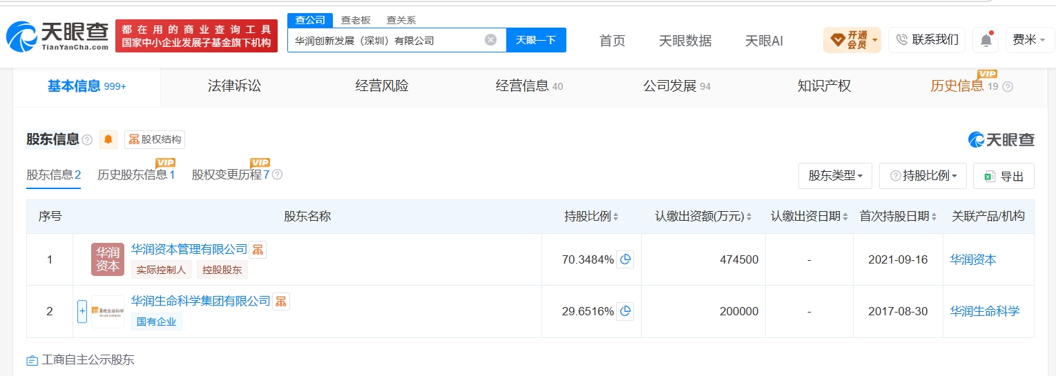
Task: Open the 股权结构 structure button
Action: pyautogui.click(x=155, y=139)
